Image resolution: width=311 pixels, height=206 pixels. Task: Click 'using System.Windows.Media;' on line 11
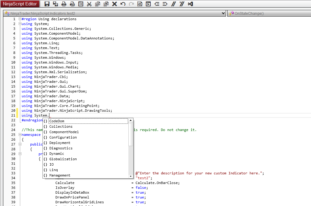tap(50, 67)
